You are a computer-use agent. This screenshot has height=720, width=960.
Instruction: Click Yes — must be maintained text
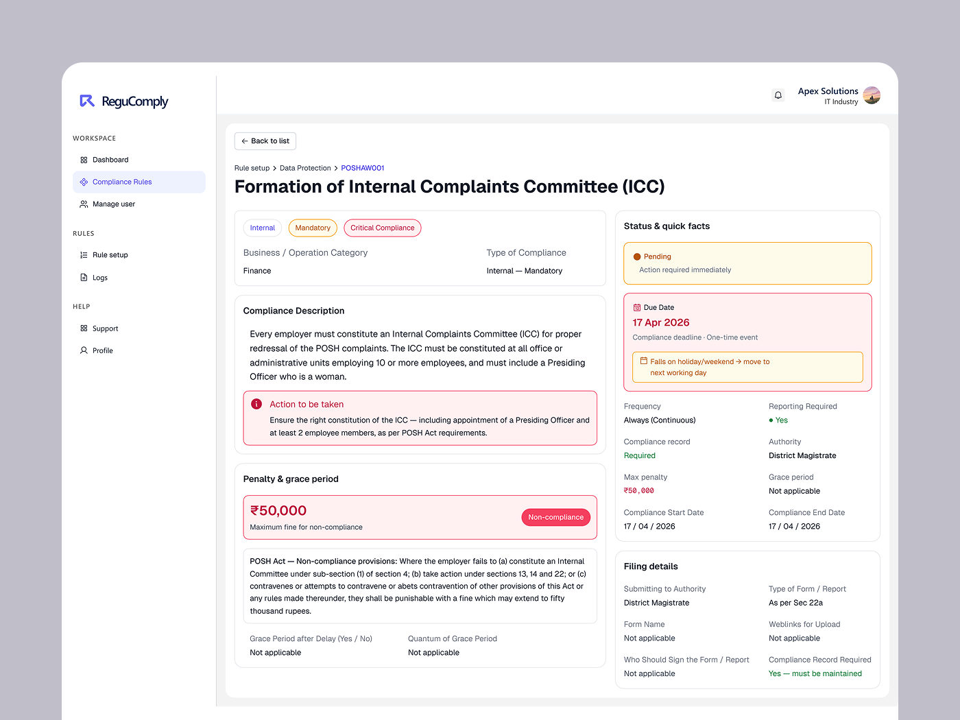pos(815,673)
